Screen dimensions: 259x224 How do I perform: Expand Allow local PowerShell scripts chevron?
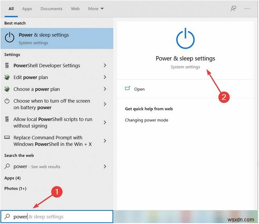[105, 122]
